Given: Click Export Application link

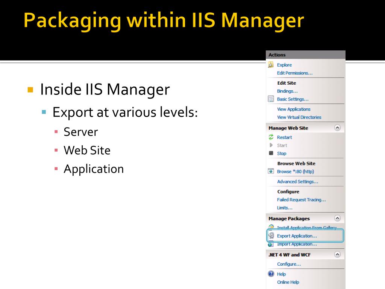Looking at the screenshot, I should pos(297,236).
